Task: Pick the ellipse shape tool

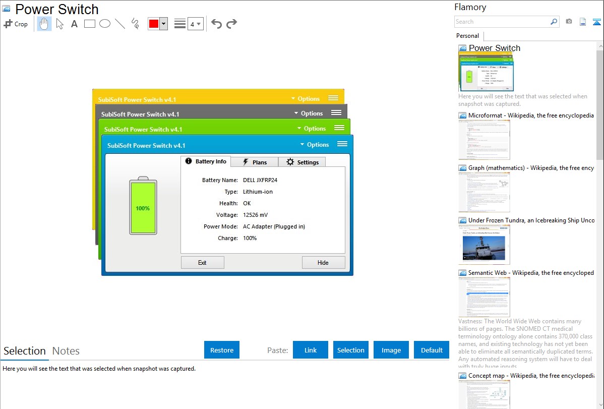Action: (x=105, y=24)
